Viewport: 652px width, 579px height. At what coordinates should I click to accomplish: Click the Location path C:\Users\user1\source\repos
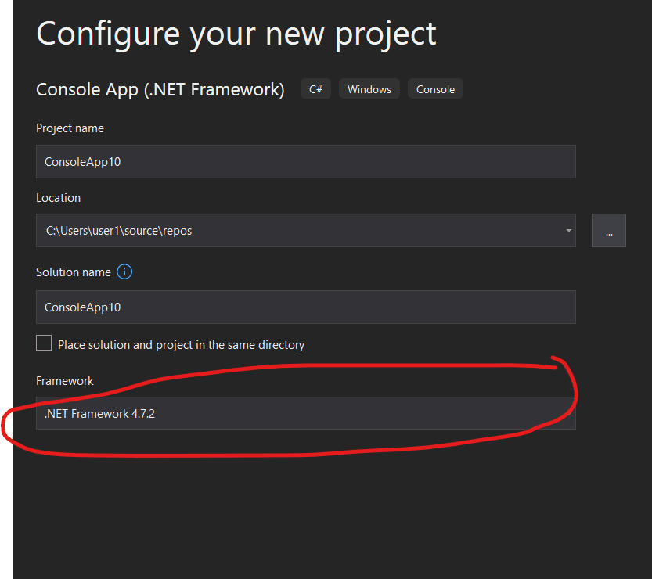coord(119,231)
